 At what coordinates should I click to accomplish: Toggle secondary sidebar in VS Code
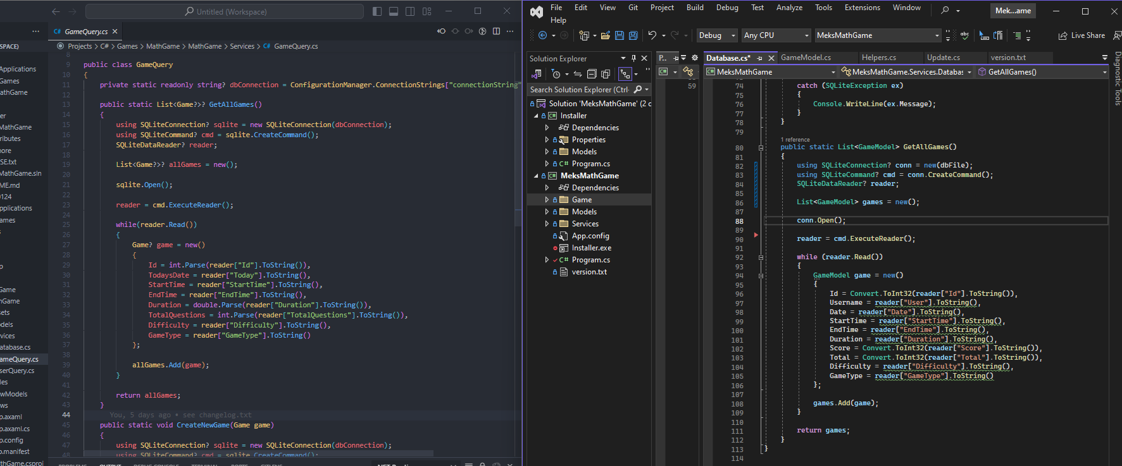pyautogui.click(x=410, y=11)
